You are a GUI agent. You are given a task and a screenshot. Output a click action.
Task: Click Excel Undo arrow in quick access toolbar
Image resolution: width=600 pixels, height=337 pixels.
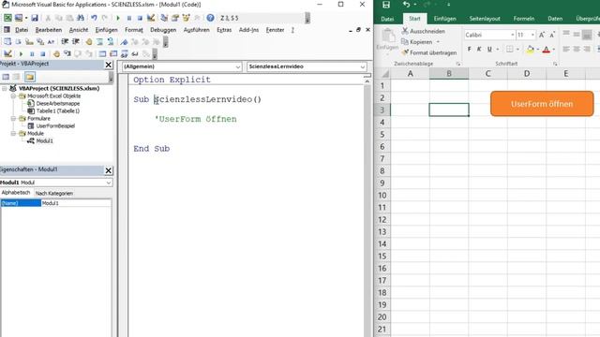pos(406,5)
